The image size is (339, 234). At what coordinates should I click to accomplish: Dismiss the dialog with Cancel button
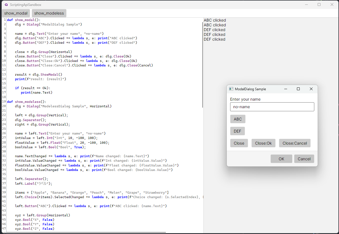click(304, 159)
